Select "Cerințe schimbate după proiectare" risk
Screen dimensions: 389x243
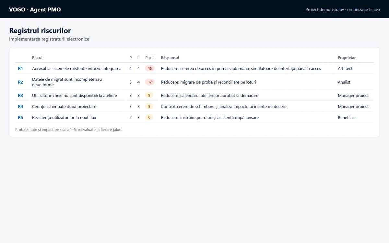click(64, 107)
